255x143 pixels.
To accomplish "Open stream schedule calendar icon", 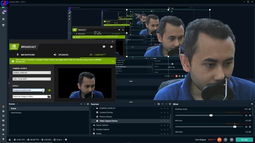I will (x=231, y=139).
